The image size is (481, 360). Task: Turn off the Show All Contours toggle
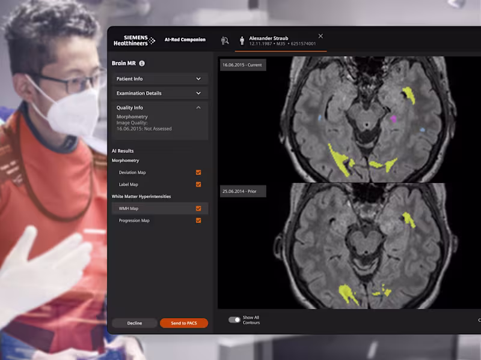click(x=234, y=321)
